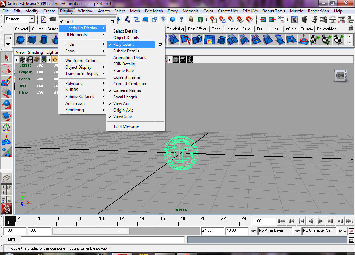This screenshot has height=255, width=355.
Task: Expand the NURBS submenu
Action: pyautogui.click(x=82, y=90)
